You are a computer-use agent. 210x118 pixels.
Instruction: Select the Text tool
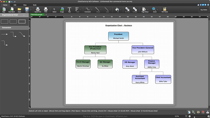pos(69,10)
